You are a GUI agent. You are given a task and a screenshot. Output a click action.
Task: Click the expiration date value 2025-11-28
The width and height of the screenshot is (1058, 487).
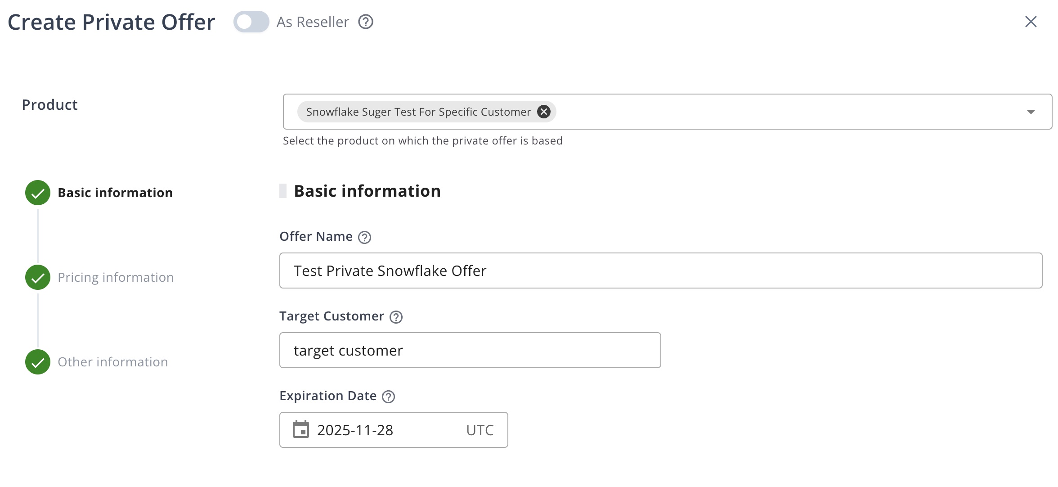click(355, 430)
